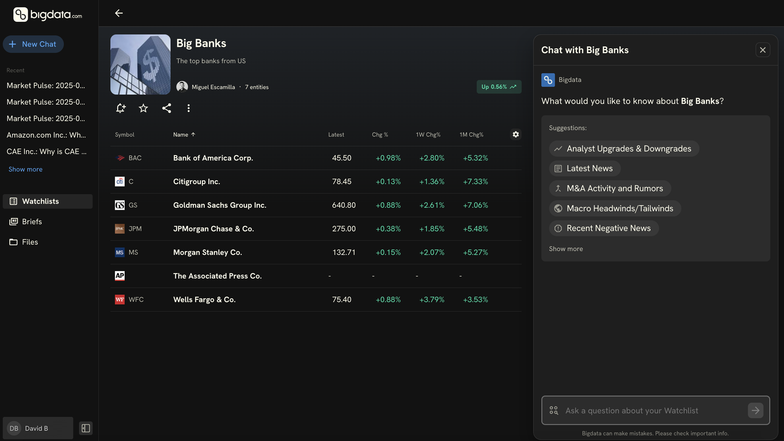Open Citigroup Inc. row
Screen dimensions: 784x441
[316, 182]
